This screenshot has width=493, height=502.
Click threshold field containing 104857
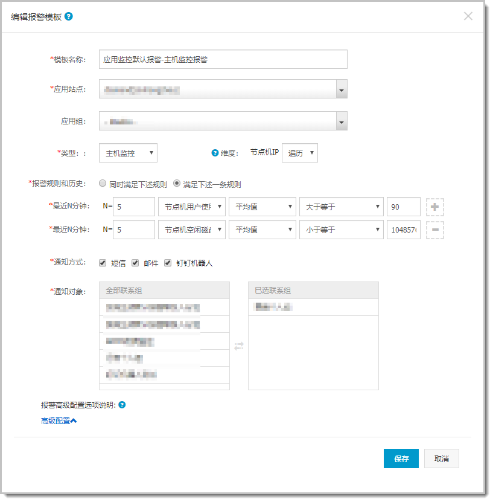404,230
